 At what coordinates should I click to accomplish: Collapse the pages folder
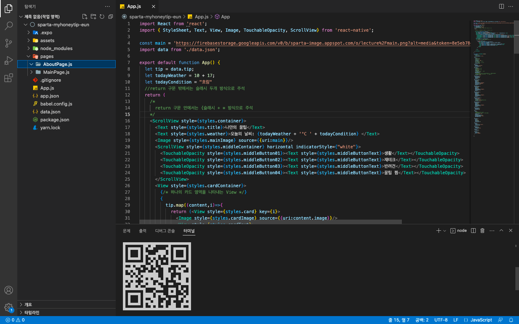pos(28,56)
